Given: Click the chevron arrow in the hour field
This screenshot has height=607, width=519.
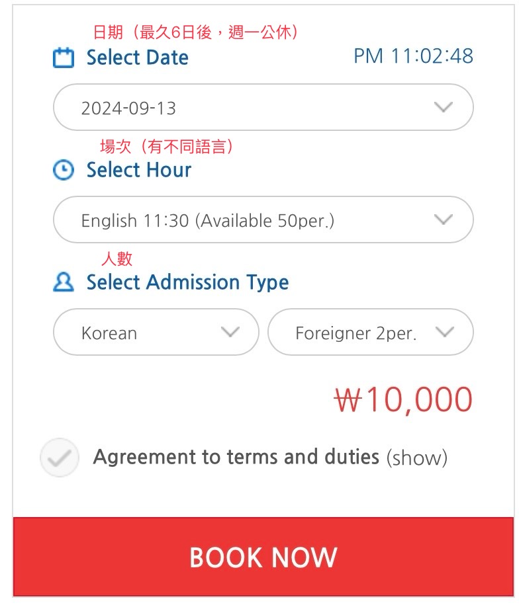Looking at the screenshot, I should click(444, 220).
